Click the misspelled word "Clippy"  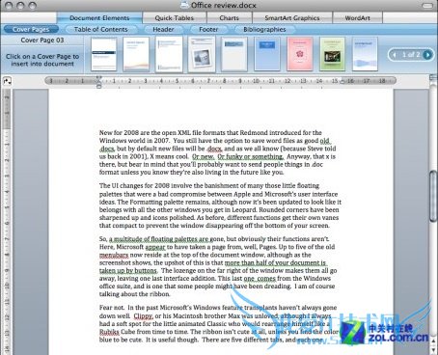point(143,316)
